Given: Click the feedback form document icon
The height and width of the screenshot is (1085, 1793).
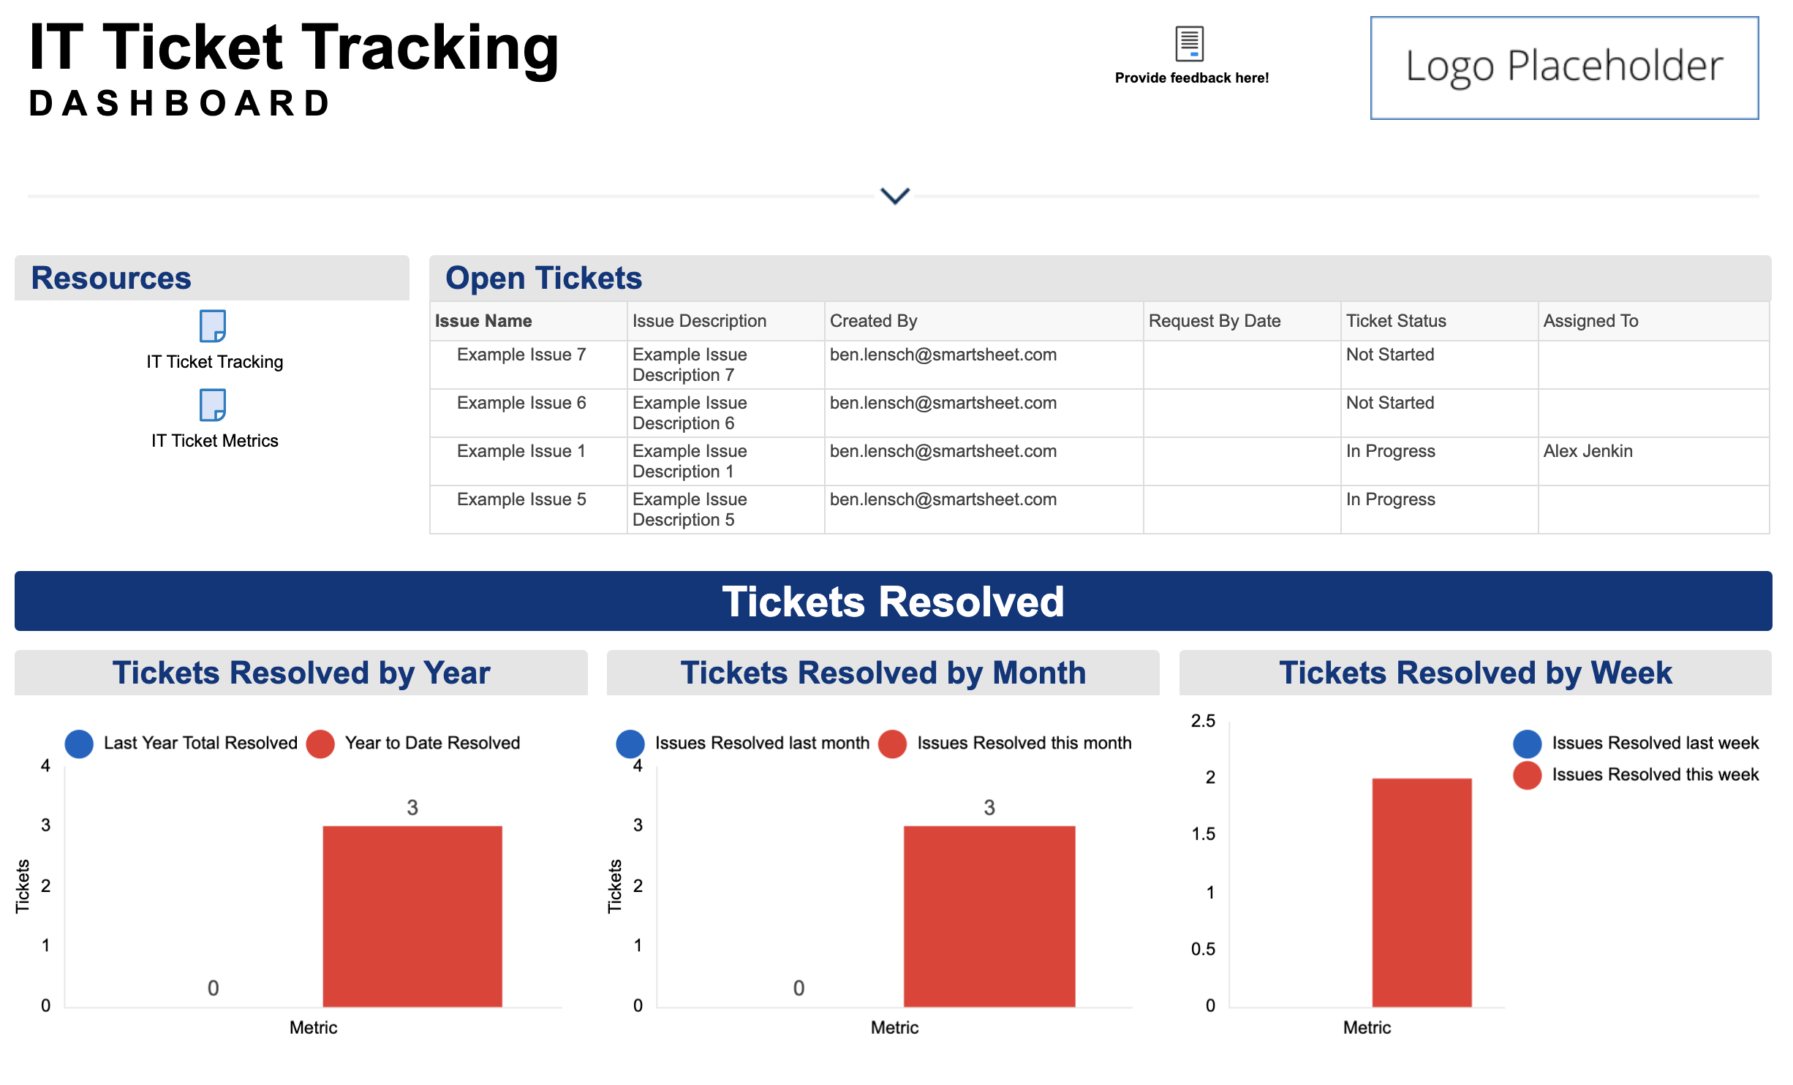Looking at the screenshot, I should tap(1189, 44).
